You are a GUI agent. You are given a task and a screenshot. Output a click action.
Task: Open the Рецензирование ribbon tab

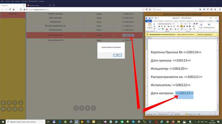(x=190, y=21)
